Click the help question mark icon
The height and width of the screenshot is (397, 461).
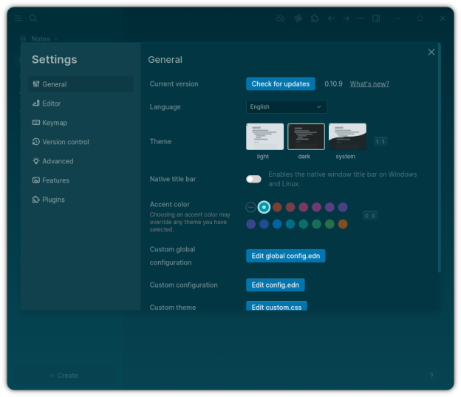[x=431, y=376]
